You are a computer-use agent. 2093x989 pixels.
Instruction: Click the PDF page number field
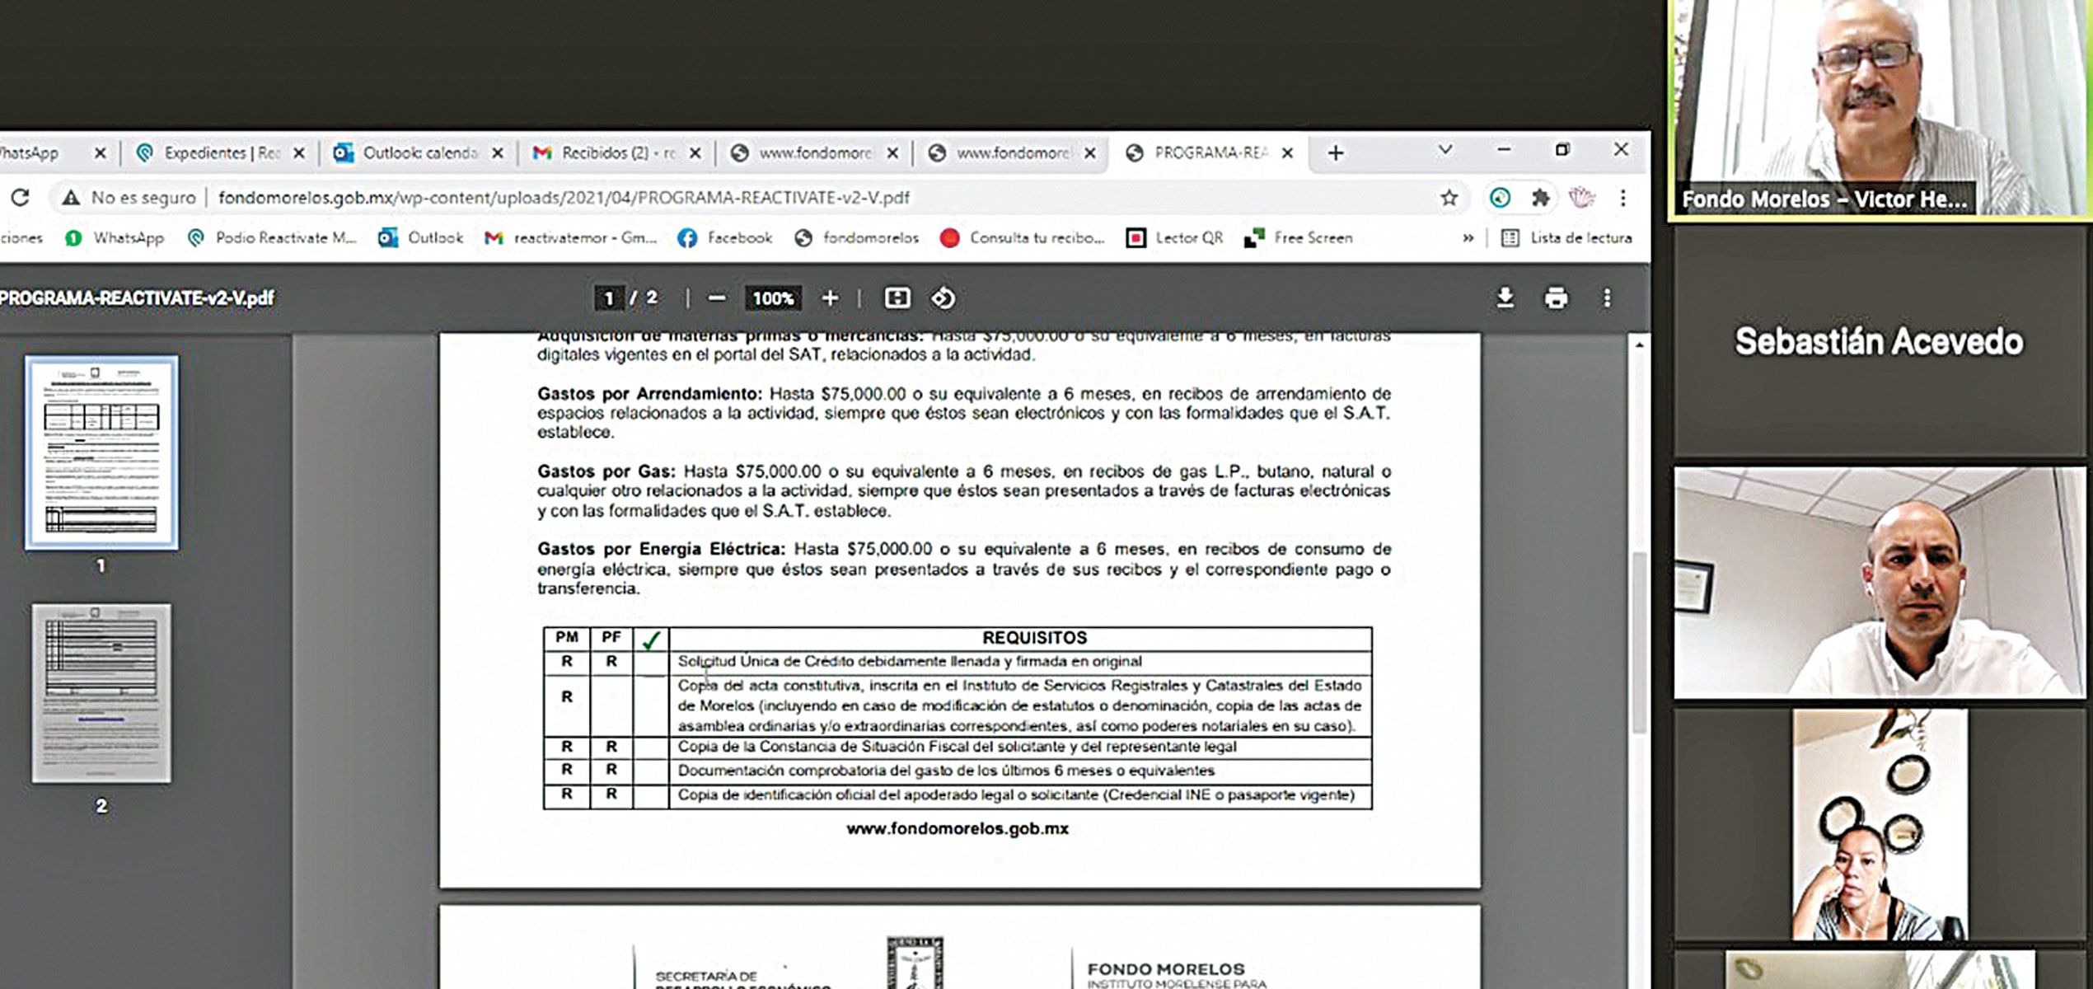[609, 298]
